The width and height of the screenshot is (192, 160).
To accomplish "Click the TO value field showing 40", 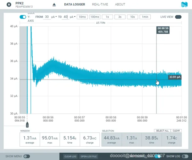I will (66, 17).
